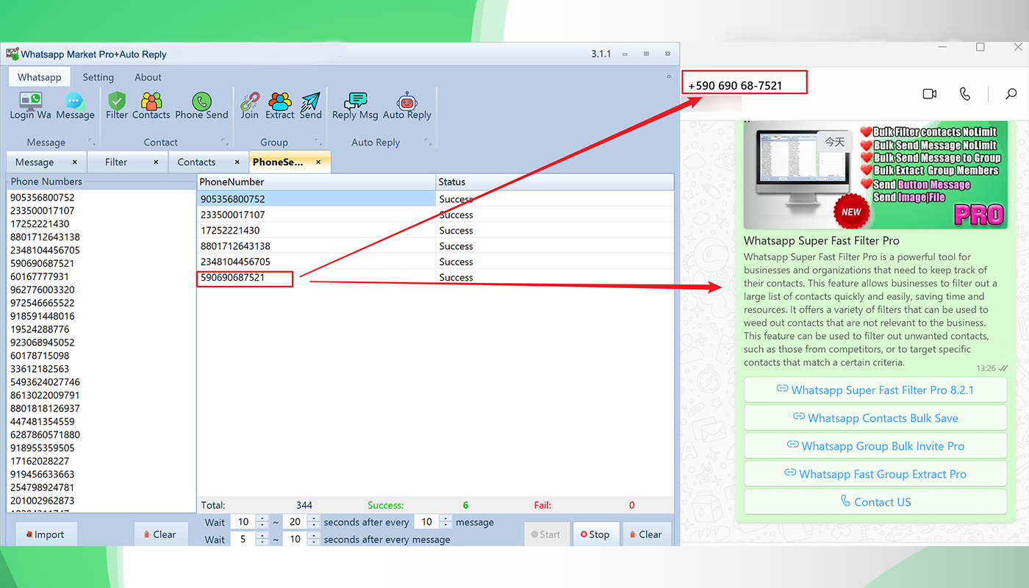Open the Message tool in the ribbon
Image resolution: width=1029 pixels, height=588 pixels.
pos(75,106)
